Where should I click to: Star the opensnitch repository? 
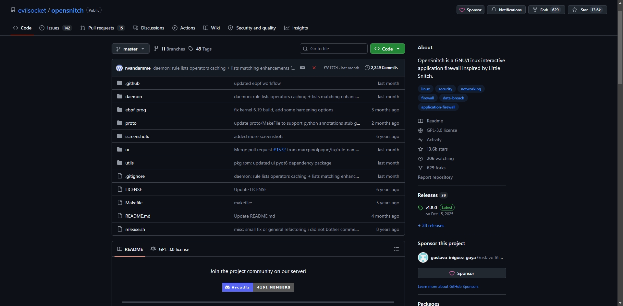pyautogui.click(x=587, y=10)
